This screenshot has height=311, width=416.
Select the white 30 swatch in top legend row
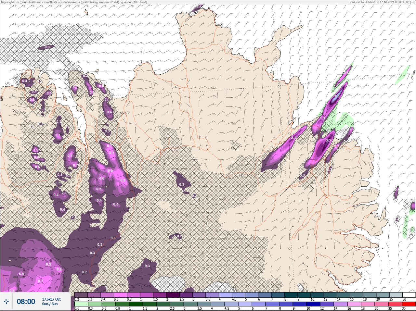coord(409,295)
